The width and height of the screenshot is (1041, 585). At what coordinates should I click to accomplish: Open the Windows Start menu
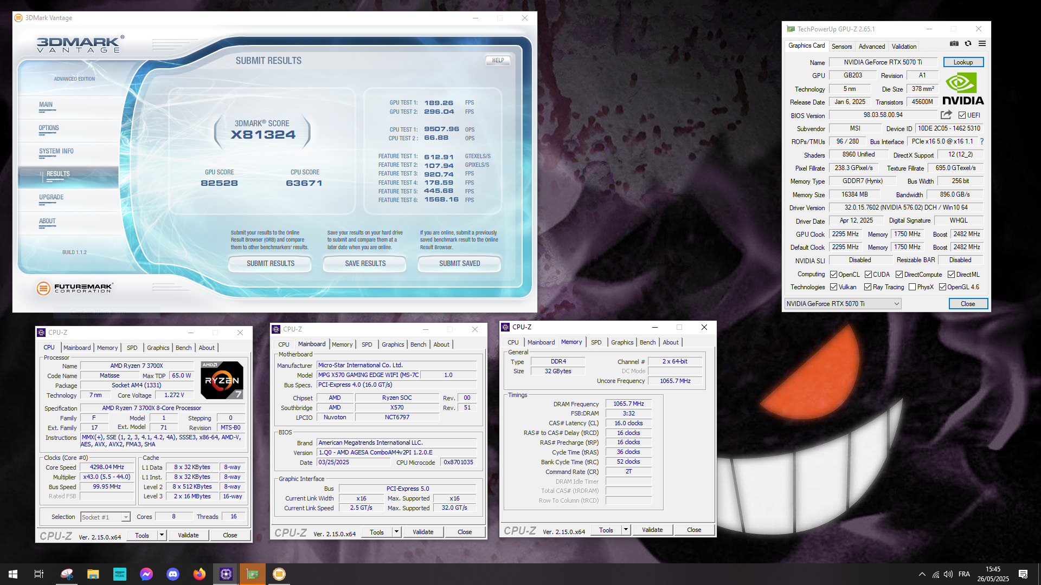coord(13,574)
